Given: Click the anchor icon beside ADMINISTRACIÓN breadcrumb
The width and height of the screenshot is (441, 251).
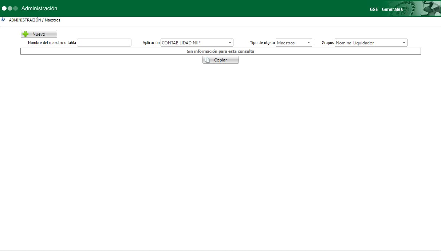Looking at the screenshot, I should pos(3,20).
